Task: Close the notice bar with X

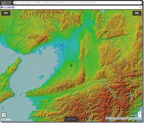Action: coord(140,7)
